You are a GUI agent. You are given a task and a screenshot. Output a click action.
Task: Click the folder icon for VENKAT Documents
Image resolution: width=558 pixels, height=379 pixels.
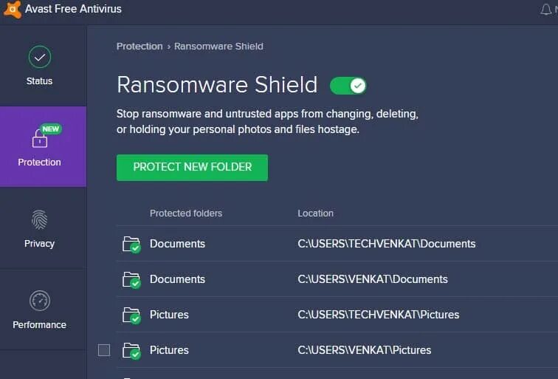[131, 280]
